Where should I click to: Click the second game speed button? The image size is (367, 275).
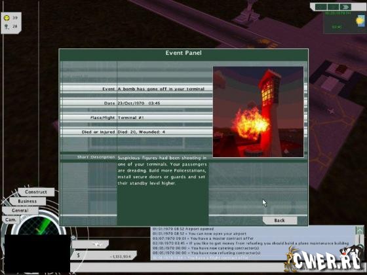333,7
